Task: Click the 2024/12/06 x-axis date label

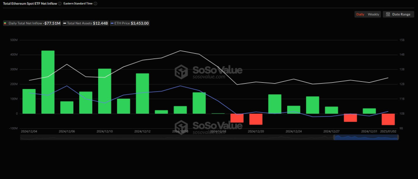Action: pyautogui.click(x=67, y=131)
